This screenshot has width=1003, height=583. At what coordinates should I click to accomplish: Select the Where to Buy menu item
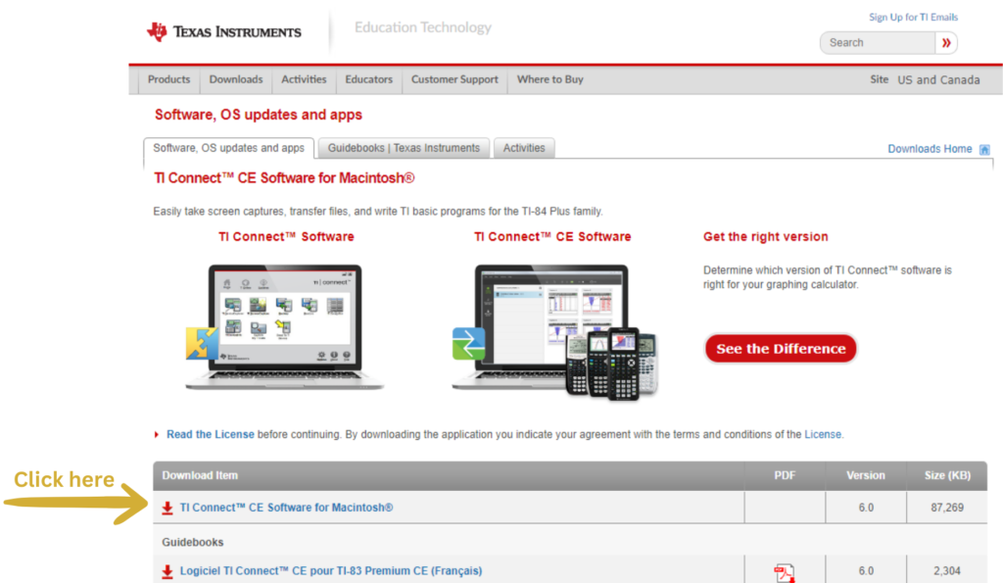tap(549, 79)
